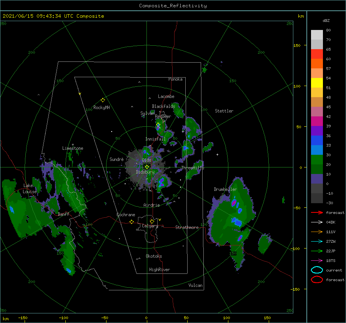Click the HighRiver city label
Viewport: 346px width, 323px height.
[x=160, y=270]
